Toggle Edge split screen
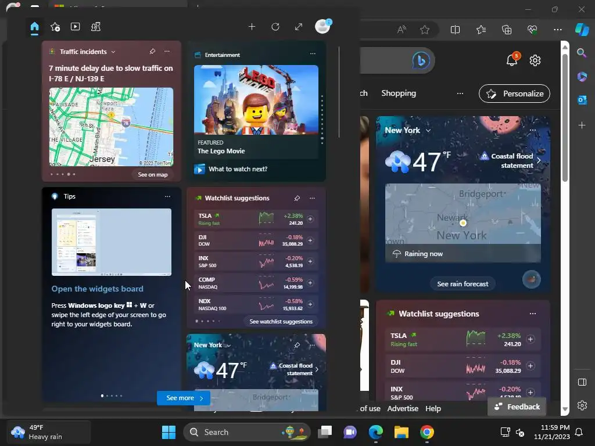 click(455, 30)
